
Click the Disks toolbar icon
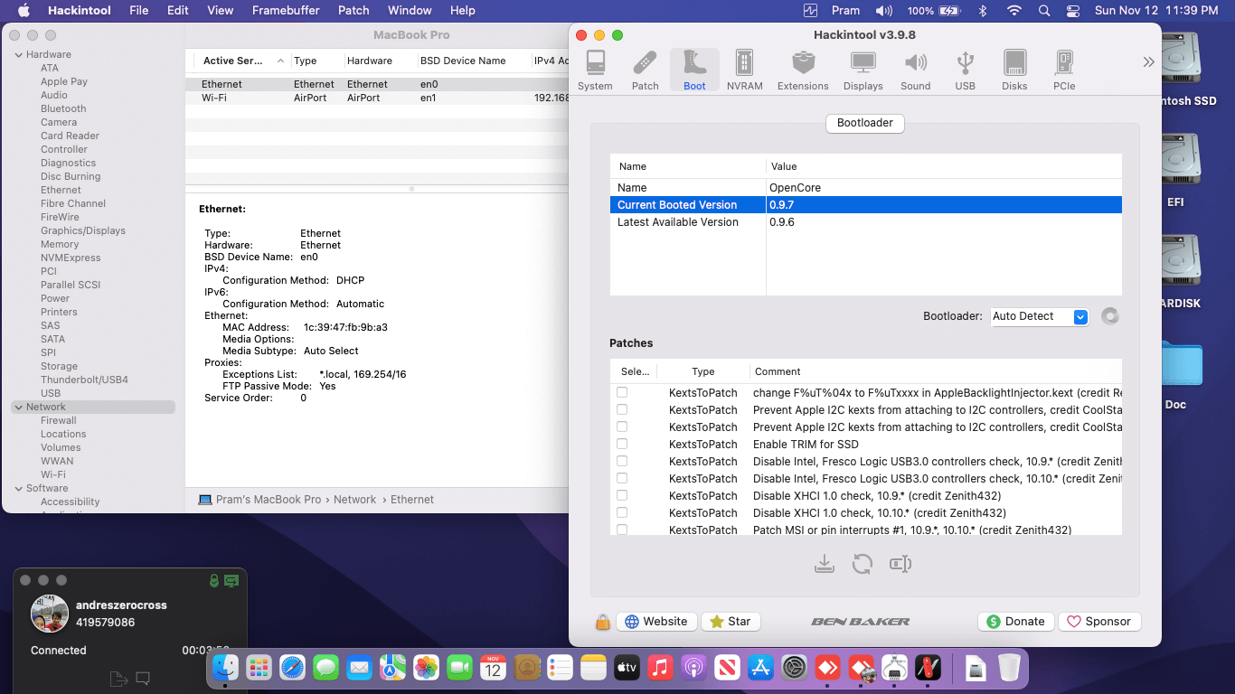tap(1014, 70)
